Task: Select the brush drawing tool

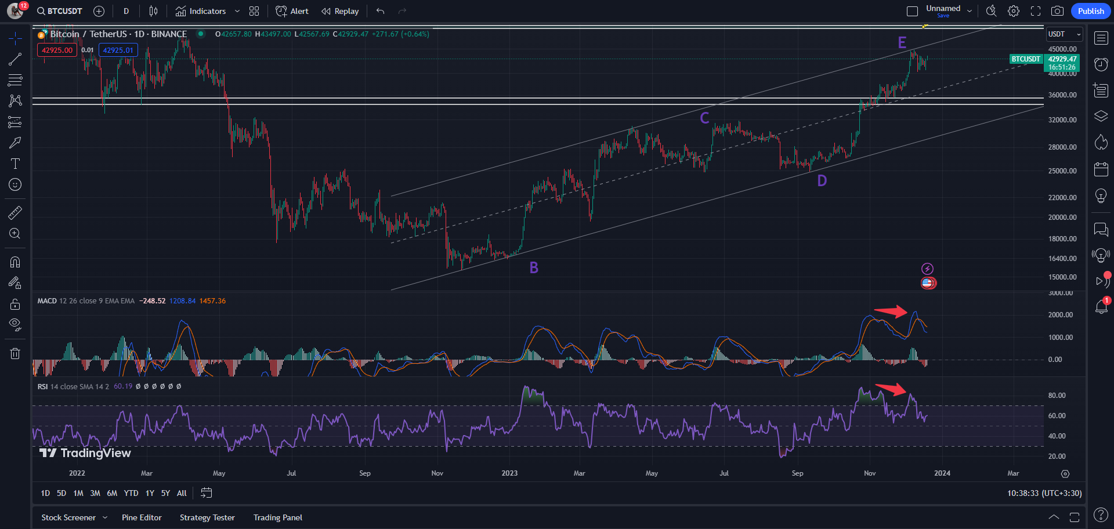Action: coord(15,143)
